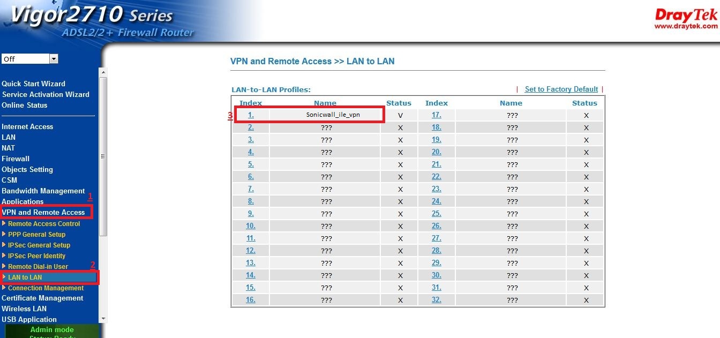Open Firewall settings menu
Viewport: 720px width, 338px height.
[x=16, y=159]
